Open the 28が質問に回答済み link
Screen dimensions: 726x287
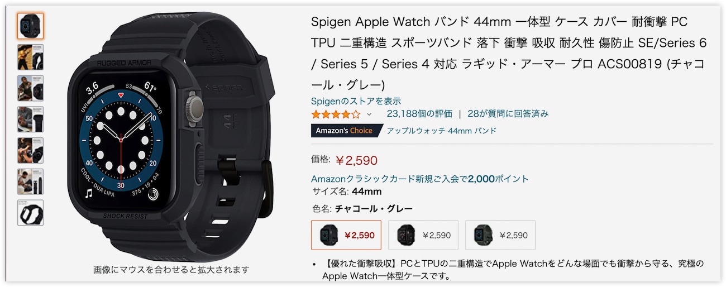tap(508, 113)
